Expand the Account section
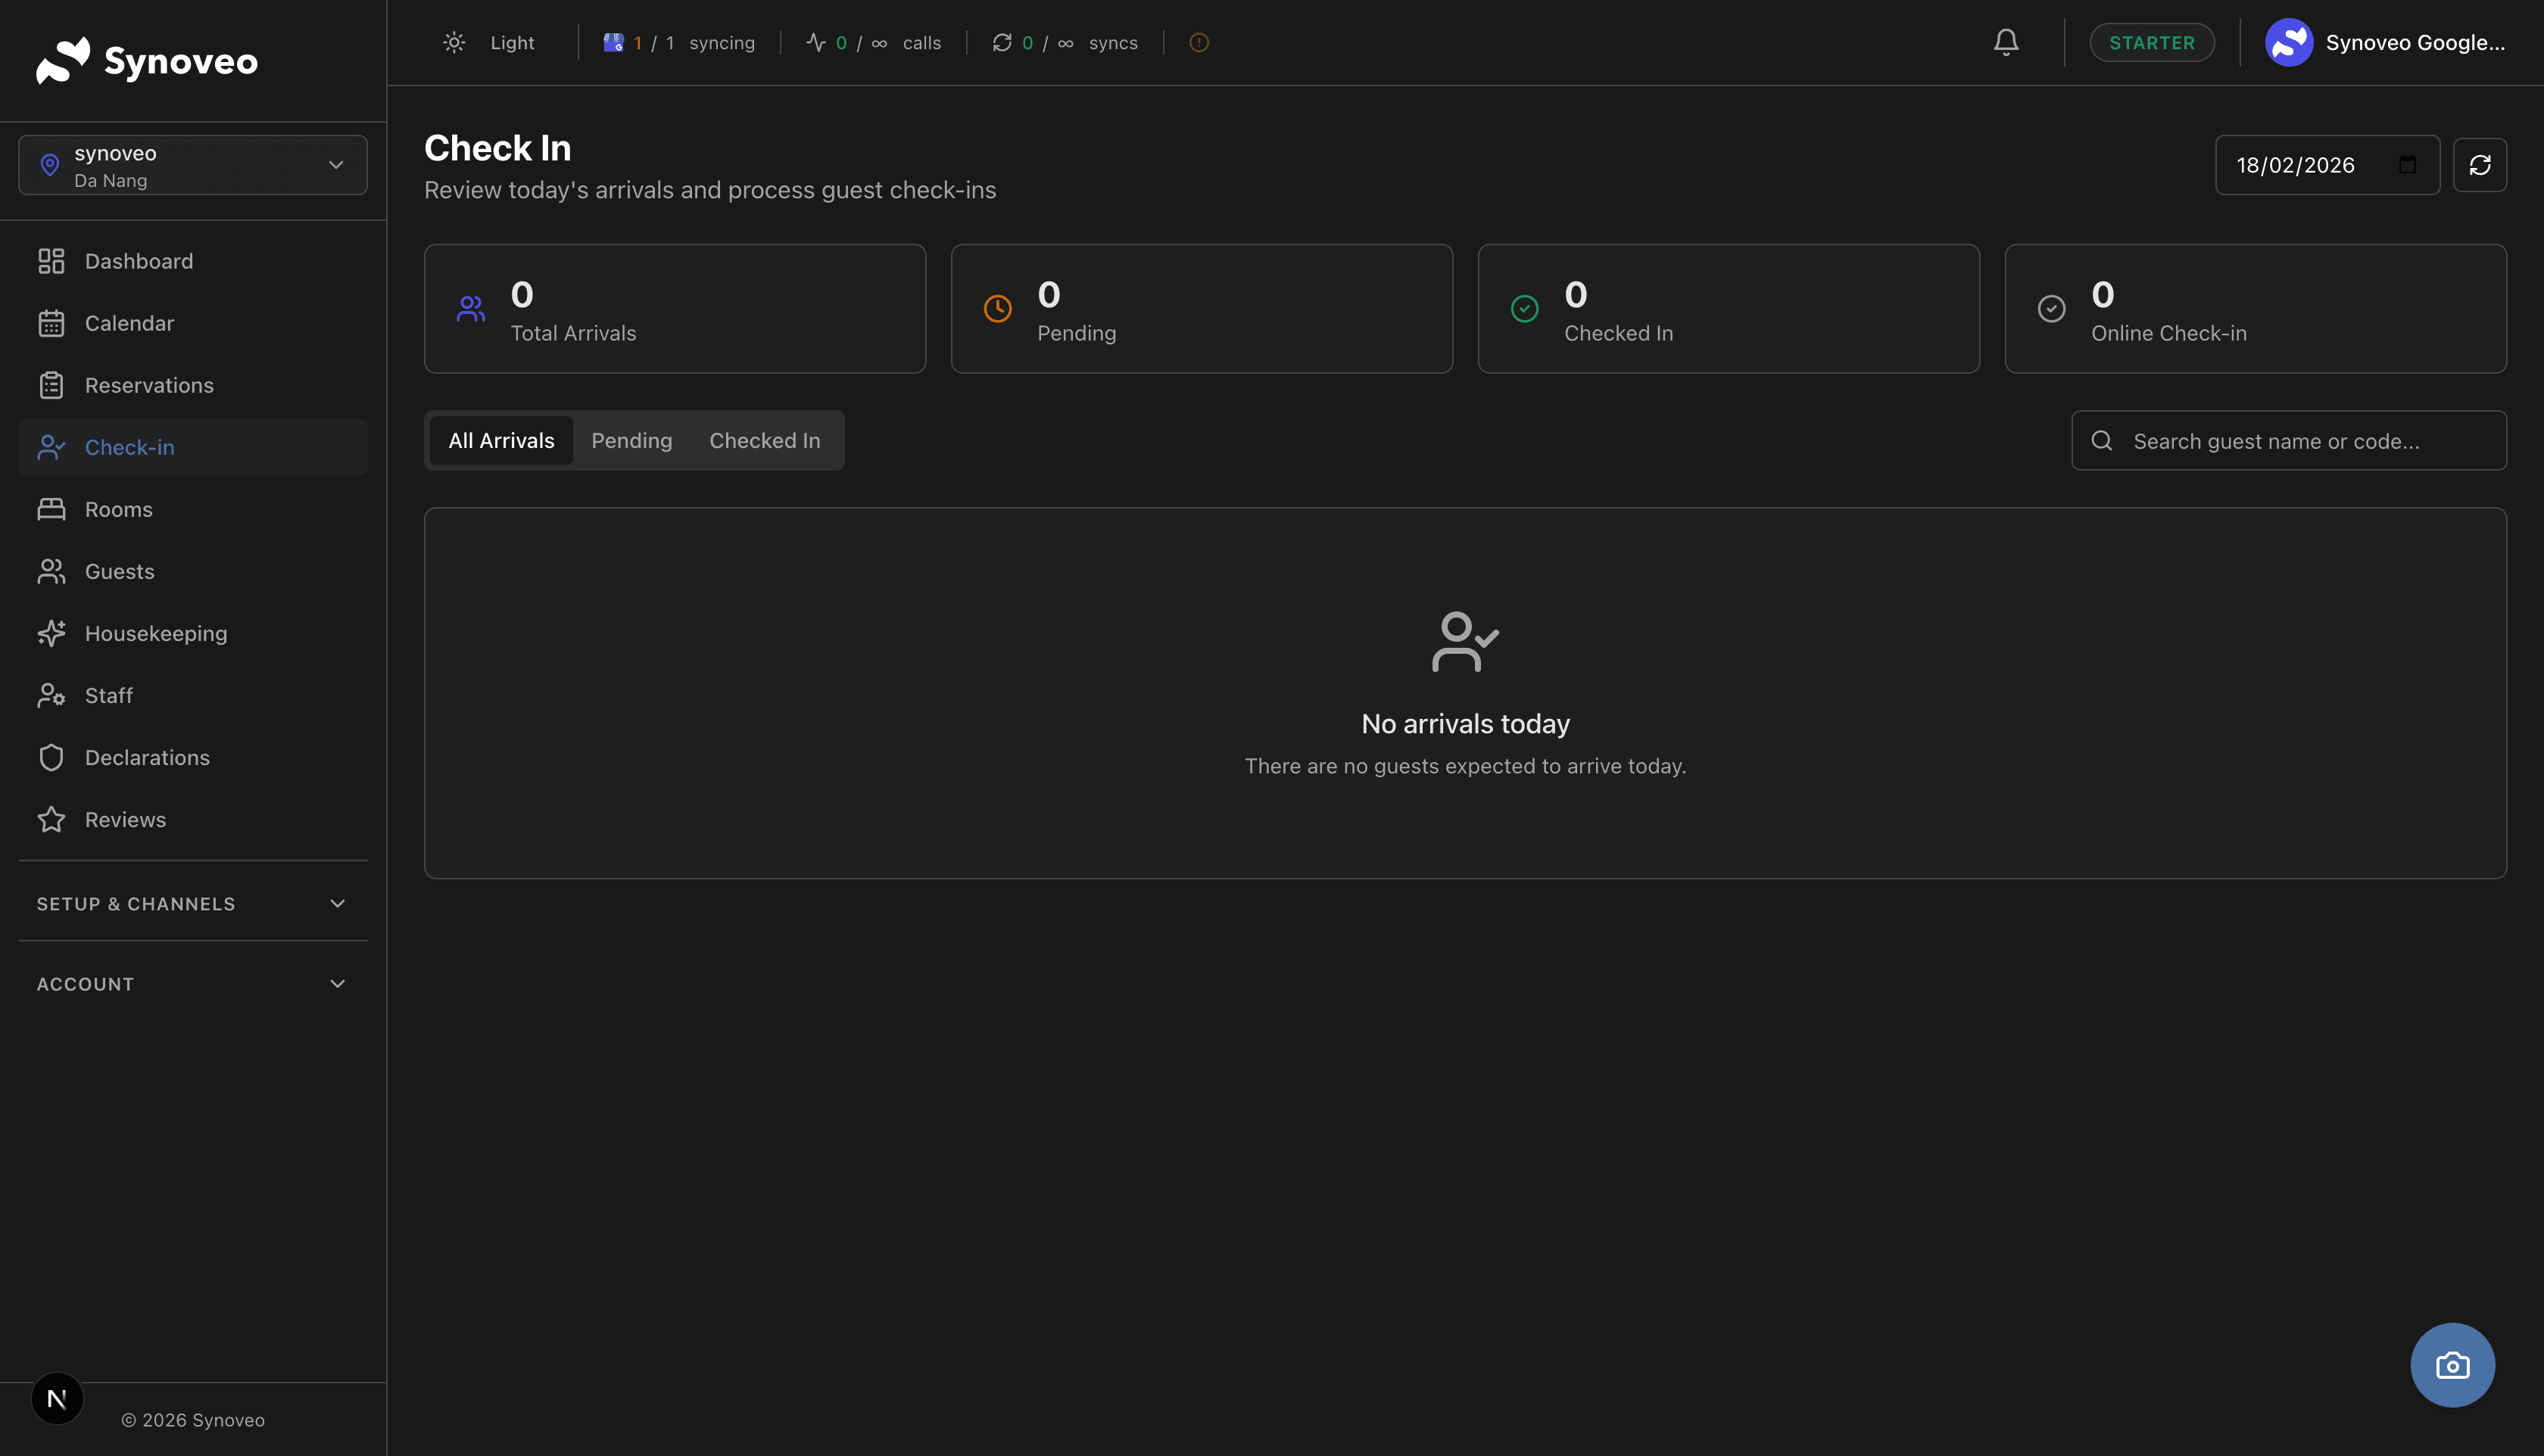Image resolution: width=2544 pixels, height=1456 pixels. point(192,984)
